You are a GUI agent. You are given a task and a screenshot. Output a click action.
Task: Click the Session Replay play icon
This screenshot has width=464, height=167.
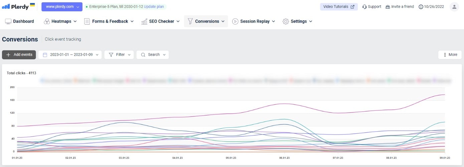click(x=235, y=21)
